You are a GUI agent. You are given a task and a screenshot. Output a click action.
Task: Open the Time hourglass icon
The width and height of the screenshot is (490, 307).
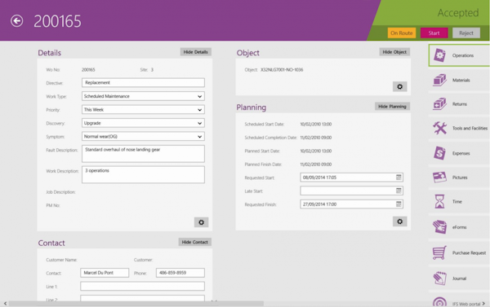(439, 201)
